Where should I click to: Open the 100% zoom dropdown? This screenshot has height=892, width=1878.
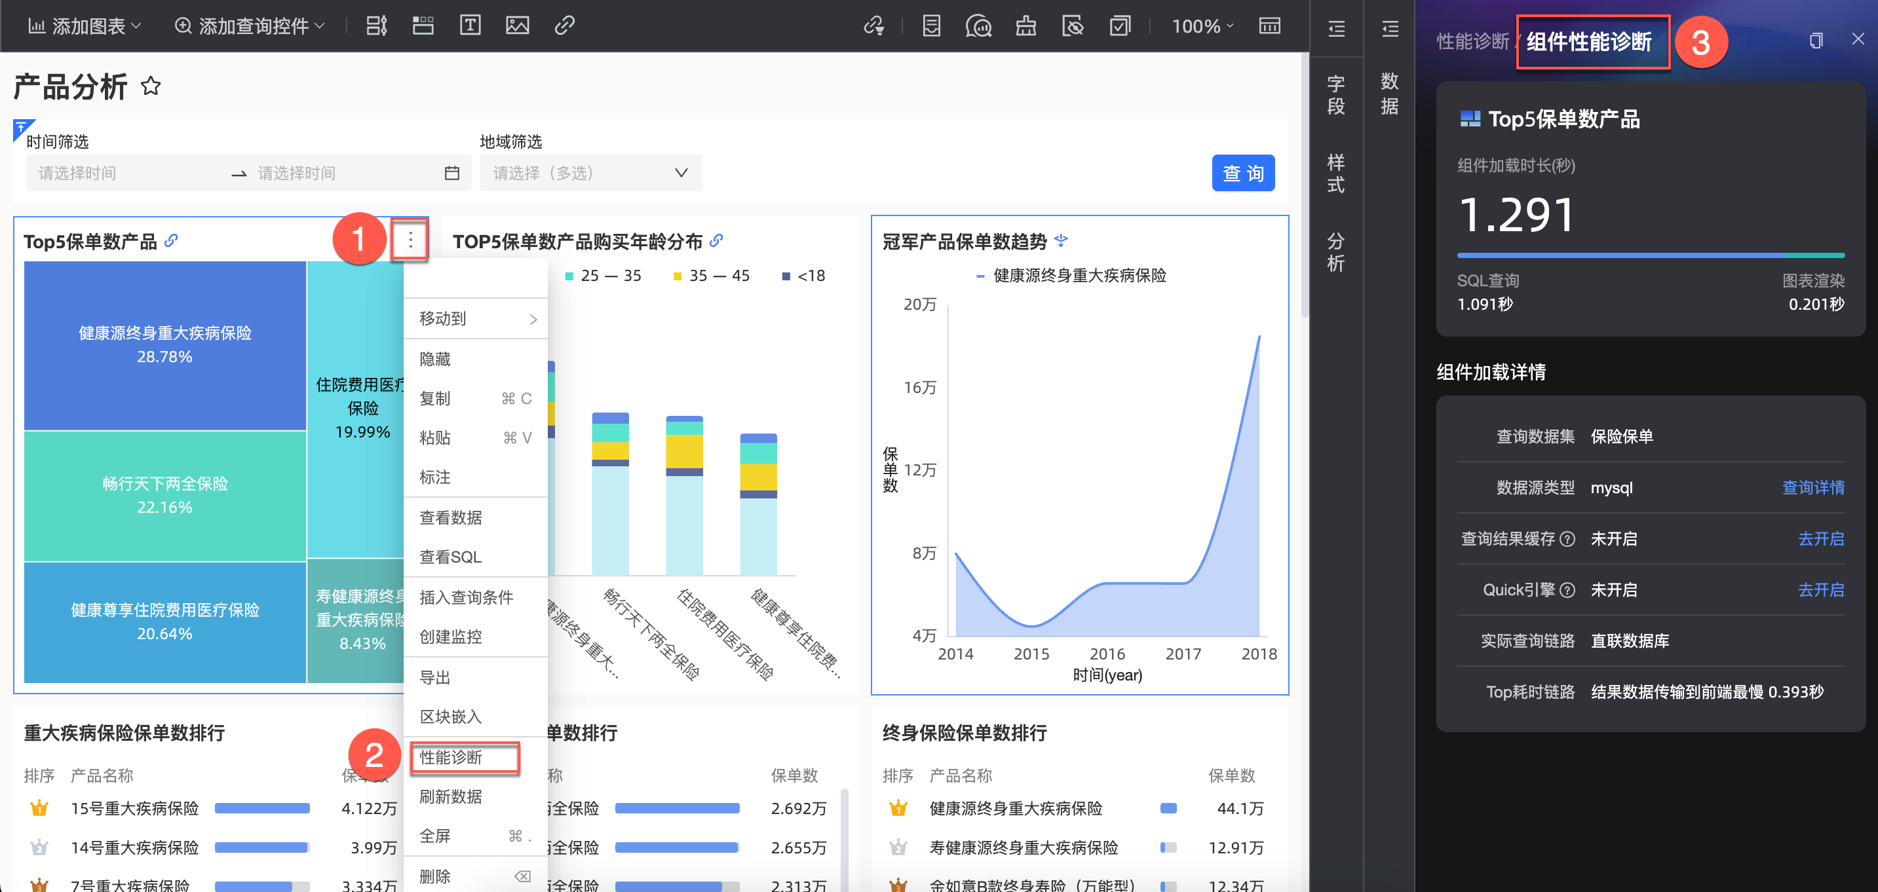coord(1203,26)
